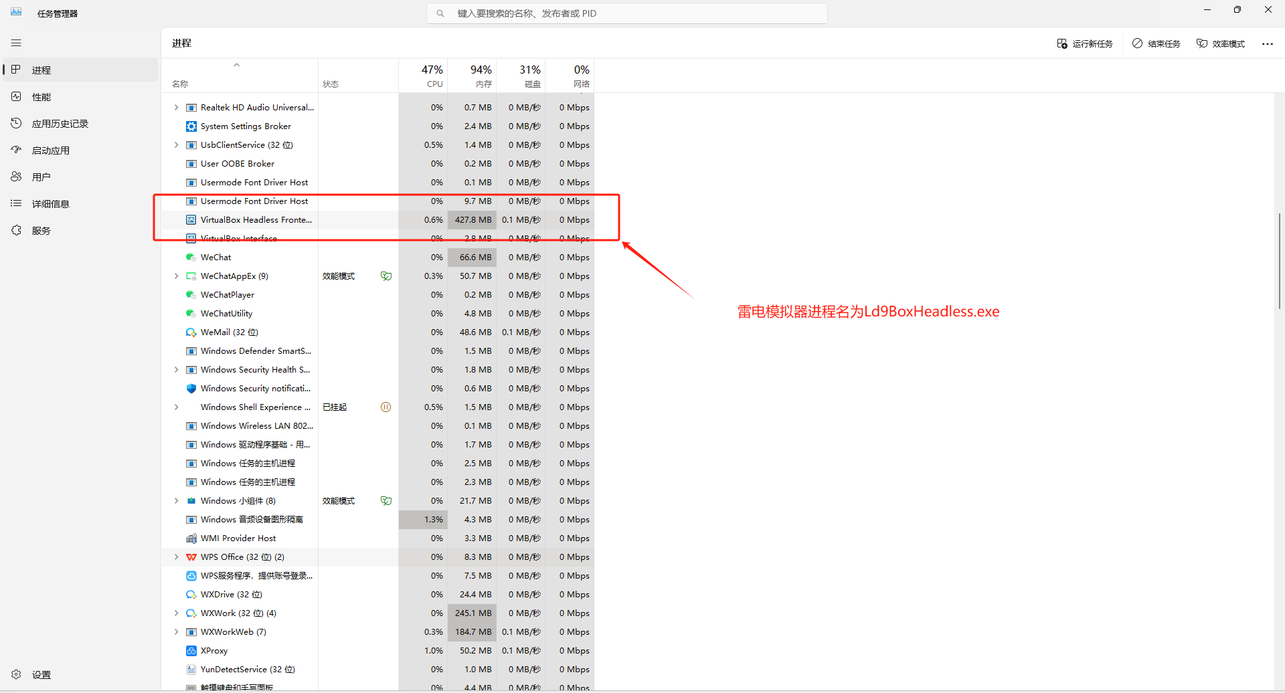Click Windows Security notification shield icon

click(191, 389)
